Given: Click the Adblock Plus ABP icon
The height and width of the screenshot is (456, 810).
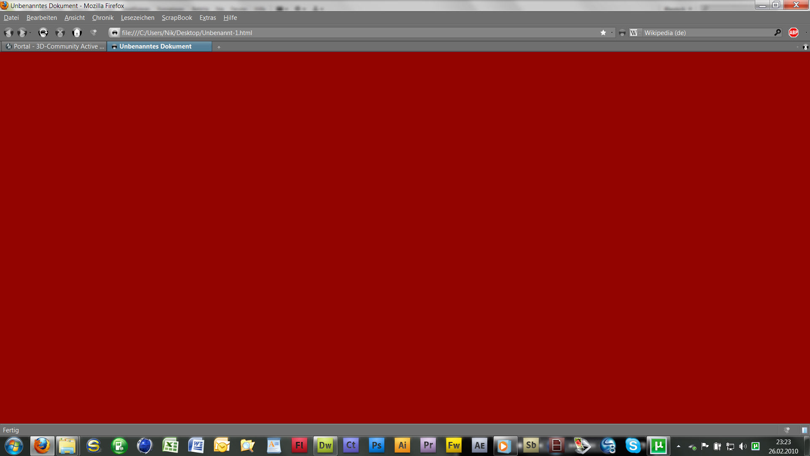Looking at the screenshot, I should tap(793, 33).
